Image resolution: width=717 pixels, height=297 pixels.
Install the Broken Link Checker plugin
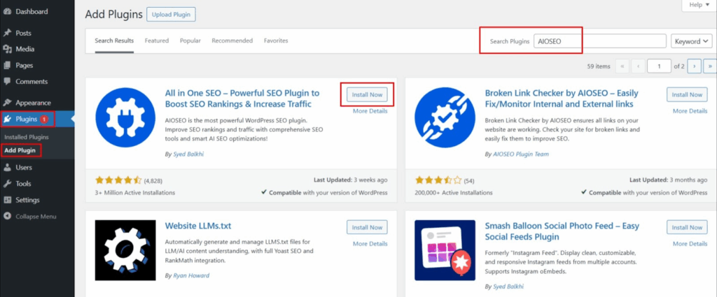coord(687,95)
